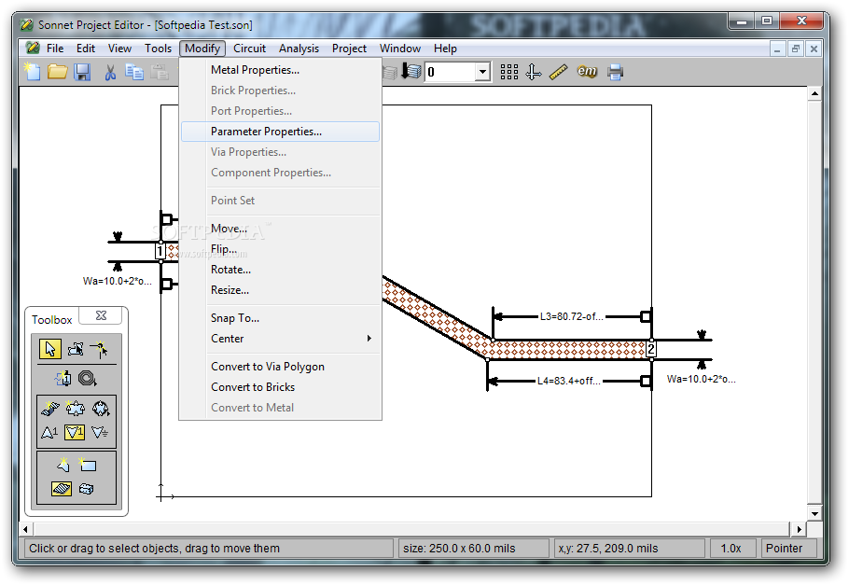Restore the inner document window
The image size is (849, 585).
[x=796, y=49]
